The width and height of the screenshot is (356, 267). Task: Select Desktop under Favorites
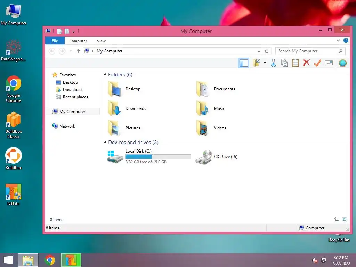tap(70, 82)
